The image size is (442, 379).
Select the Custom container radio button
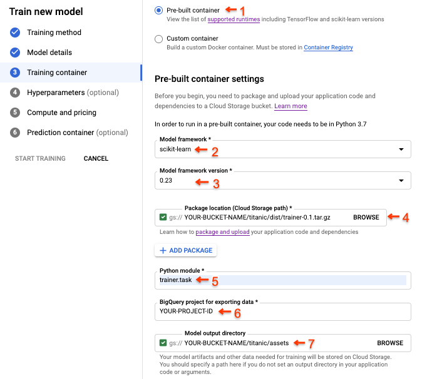tap(158, 39)
